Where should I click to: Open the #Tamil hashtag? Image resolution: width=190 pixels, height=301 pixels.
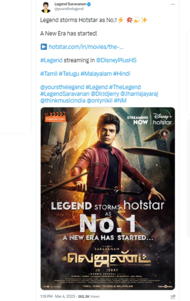pos(47,73)
